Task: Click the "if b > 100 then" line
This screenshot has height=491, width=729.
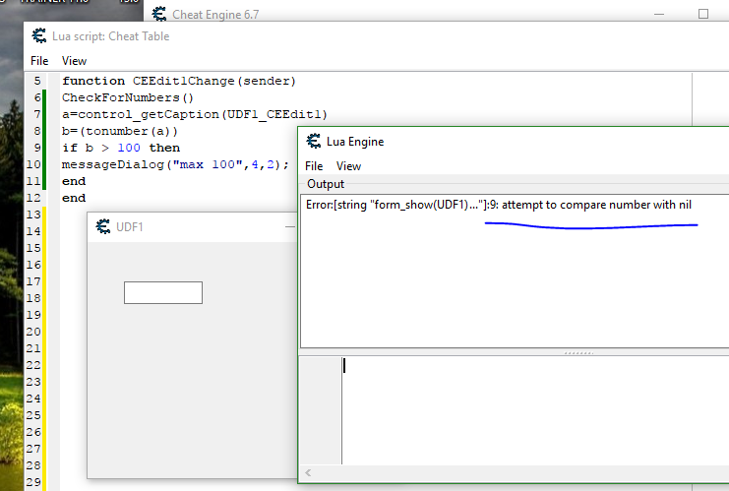Action: [121, 148]
